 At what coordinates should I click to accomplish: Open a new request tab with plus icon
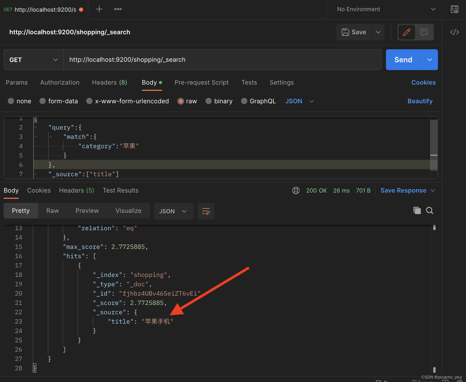99,9
